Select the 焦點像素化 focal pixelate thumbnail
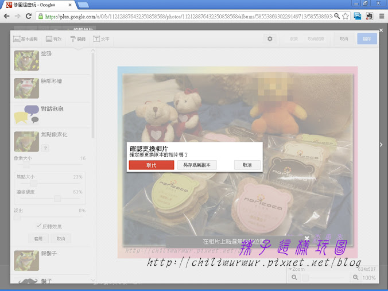The image size is (388, 291). [x=26, y=142]
